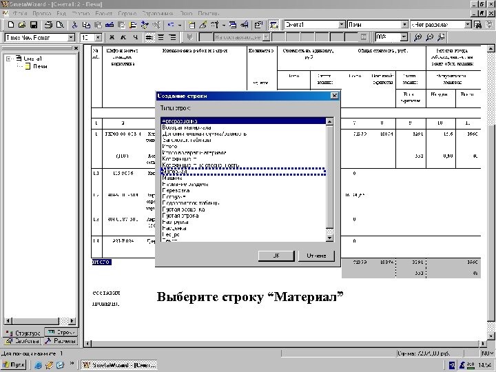
Task: Click the zoom out magnifier icon
Action: pos(429,38)
